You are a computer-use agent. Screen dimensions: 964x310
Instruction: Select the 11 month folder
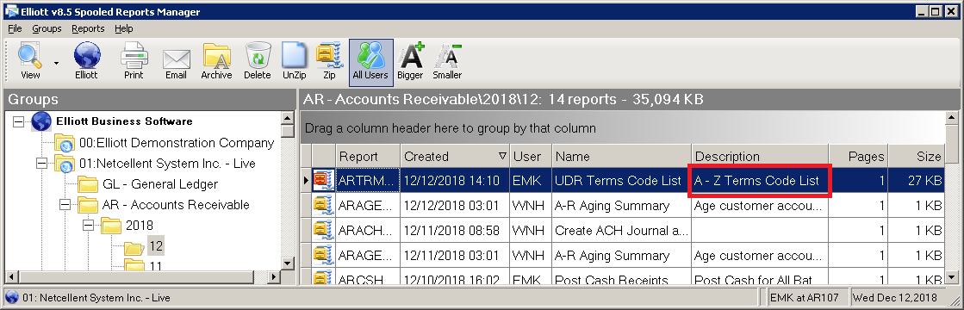(156, 266)
